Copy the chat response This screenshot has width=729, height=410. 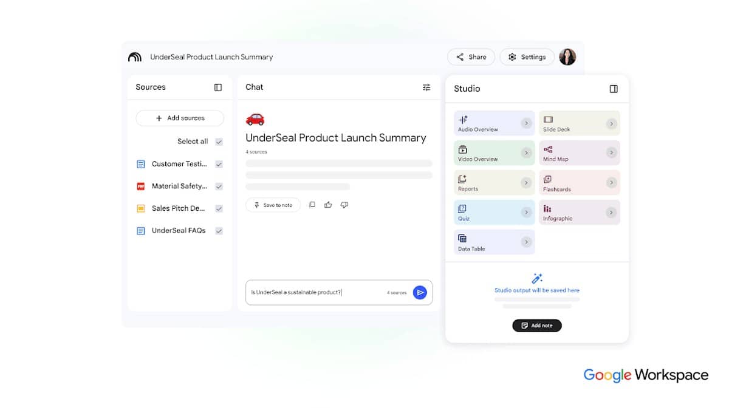click(312, 205)
